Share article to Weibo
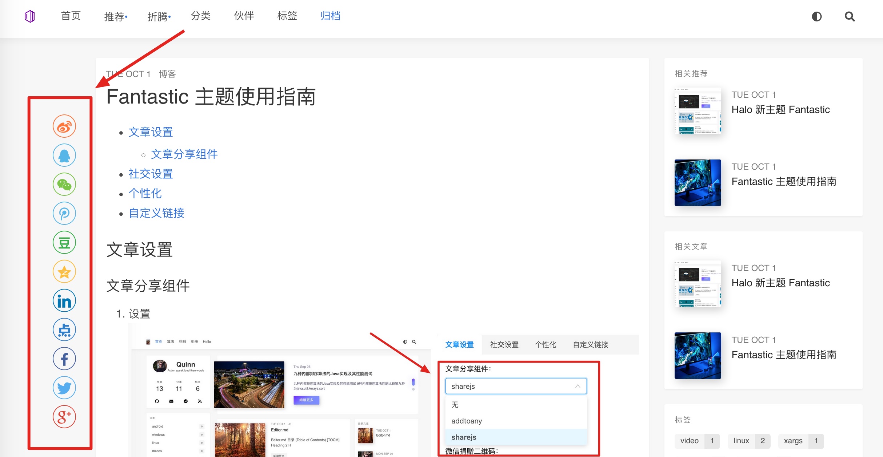The height and width of the screenshot is (457, 883). [x=64, y=126]
